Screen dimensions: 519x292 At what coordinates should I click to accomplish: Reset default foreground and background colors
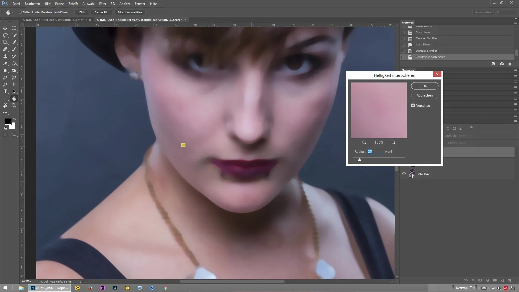click(5, 128)
